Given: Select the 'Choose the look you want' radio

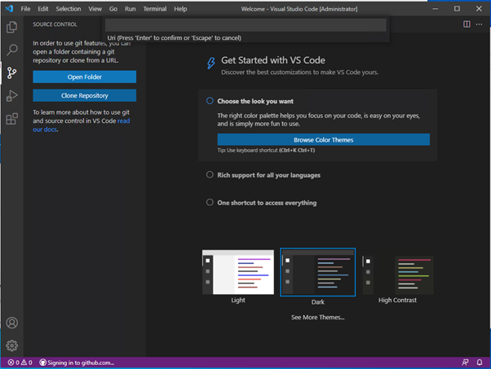Looking at the screenshot, I should [x=210, y=101].
